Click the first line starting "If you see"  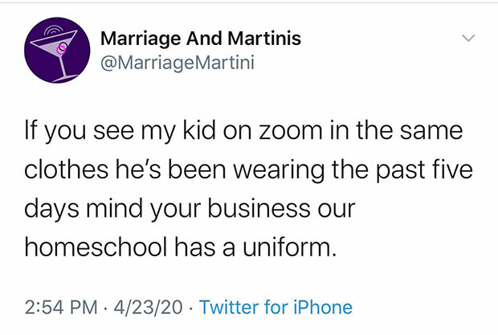[241, 129]
